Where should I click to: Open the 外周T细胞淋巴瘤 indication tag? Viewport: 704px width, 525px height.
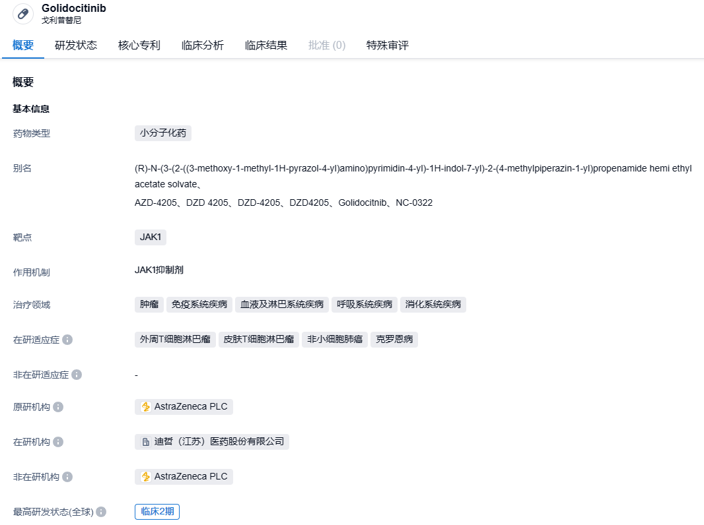175,340
